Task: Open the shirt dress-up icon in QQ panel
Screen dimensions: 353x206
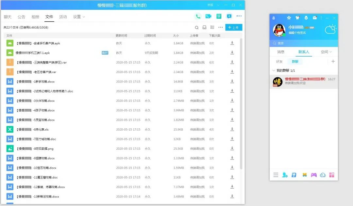Action: coord(297,18)
